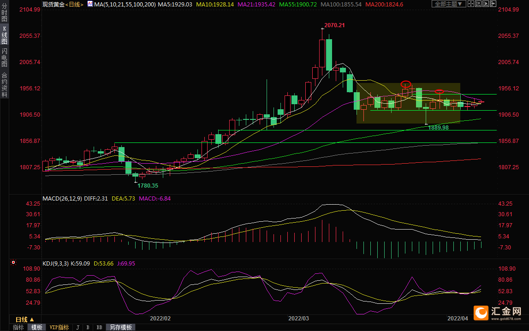Click the 2070.21 peak price marker
Viewport: 529px width, 331px height.
click(x=334, y=25)
